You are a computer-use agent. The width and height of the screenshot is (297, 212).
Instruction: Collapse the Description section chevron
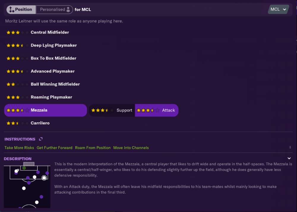(289, 159)
